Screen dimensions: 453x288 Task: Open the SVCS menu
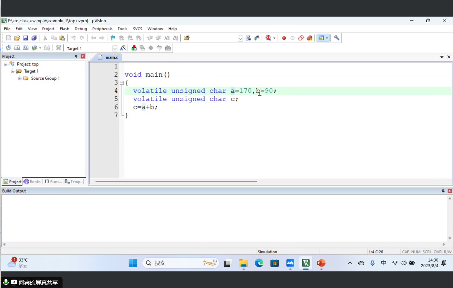pyautogui.click(x=137, y=29)
